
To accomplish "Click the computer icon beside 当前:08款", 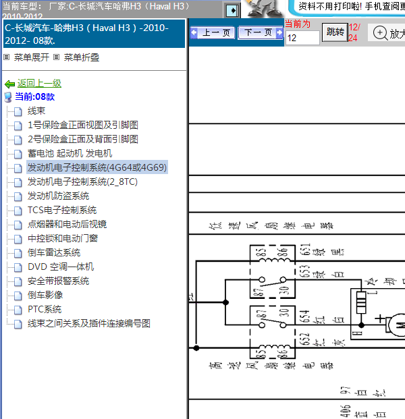I will click(8, 97).
